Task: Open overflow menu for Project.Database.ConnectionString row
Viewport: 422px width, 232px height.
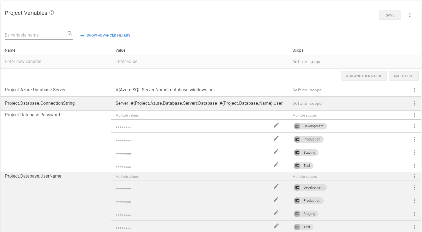Action: coord(414,103)
